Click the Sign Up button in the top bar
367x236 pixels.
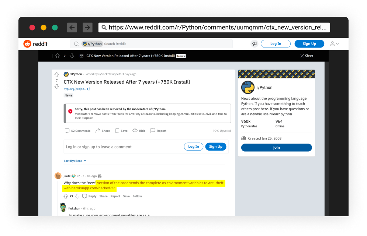(309, 44)
